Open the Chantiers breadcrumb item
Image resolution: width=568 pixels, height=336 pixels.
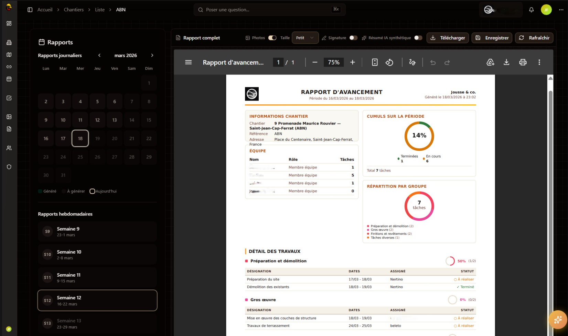73,10
